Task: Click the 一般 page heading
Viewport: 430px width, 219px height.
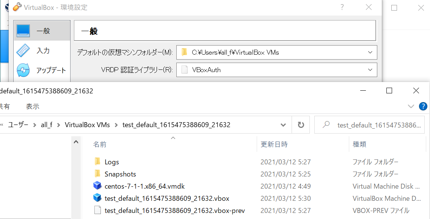Action: (x=89, y=31)
